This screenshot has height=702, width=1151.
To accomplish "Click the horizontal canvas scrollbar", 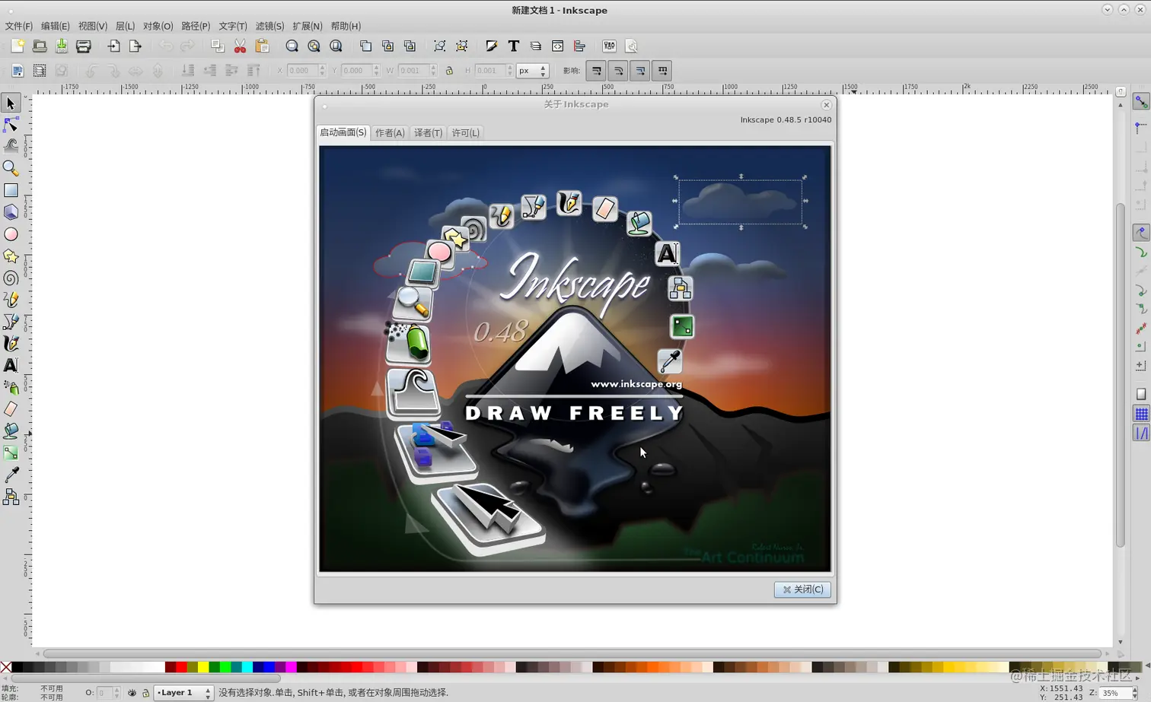I will click(x=572, y=654).
